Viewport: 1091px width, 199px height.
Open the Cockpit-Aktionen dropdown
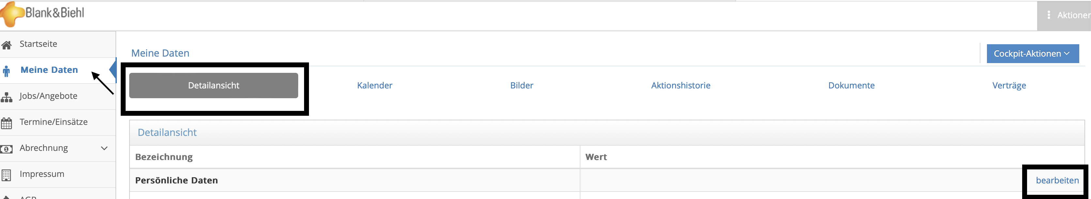pyautogui.click(x=1033, y=54)
